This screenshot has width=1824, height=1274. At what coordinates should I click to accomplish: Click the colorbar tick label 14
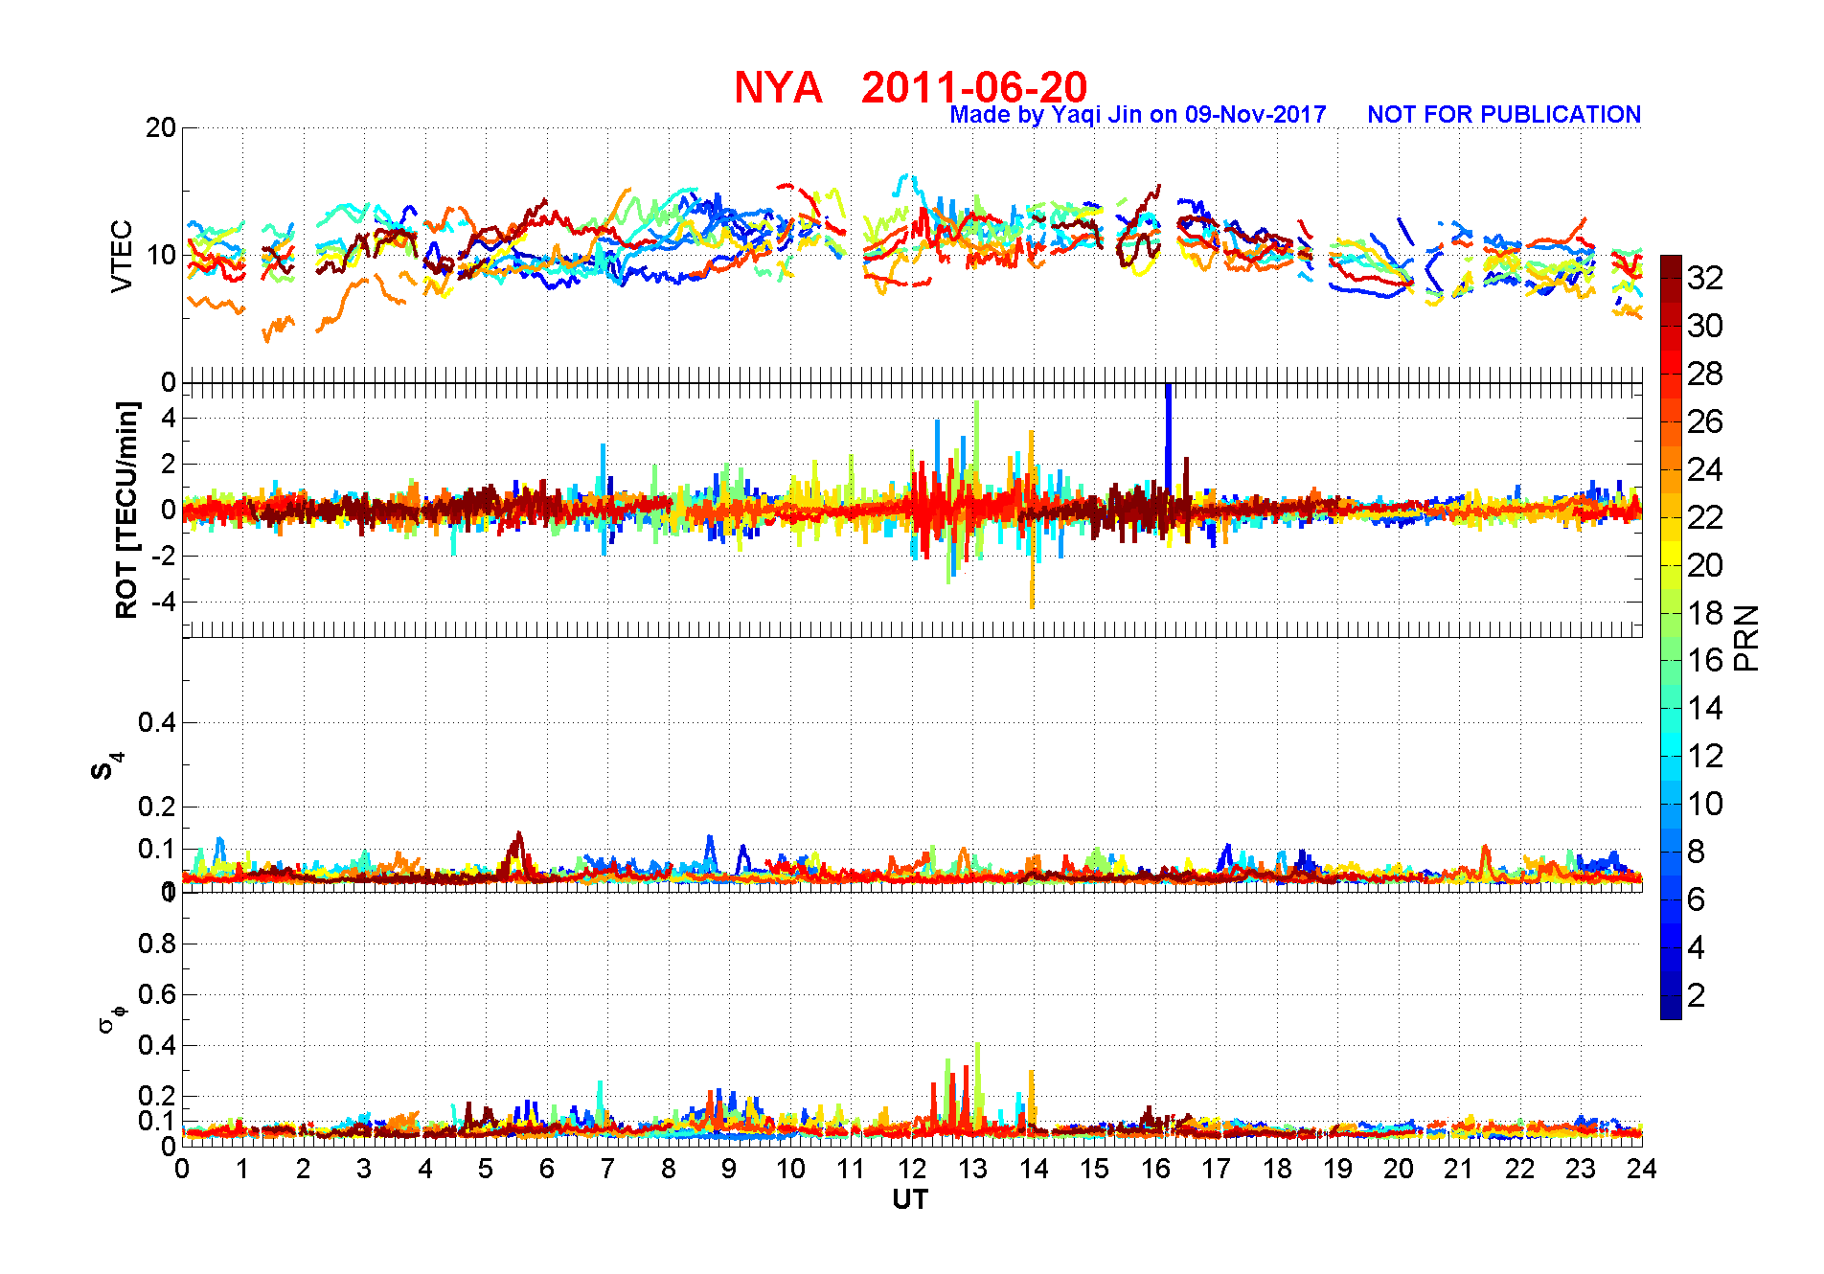(1705, 708)
